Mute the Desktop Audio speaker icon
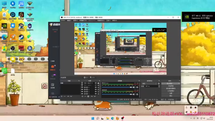Viewport: 215px width, 121px height. 134,94
